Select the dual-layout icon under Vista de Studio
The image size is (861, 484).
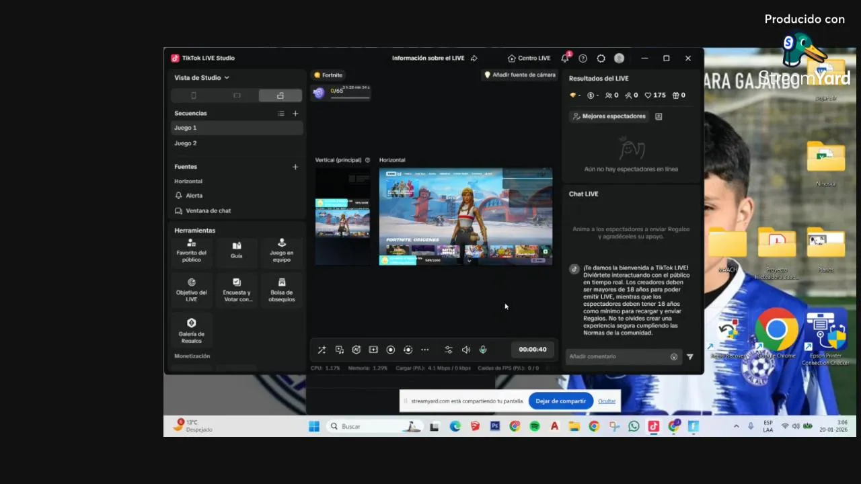[x=280, y=95]
